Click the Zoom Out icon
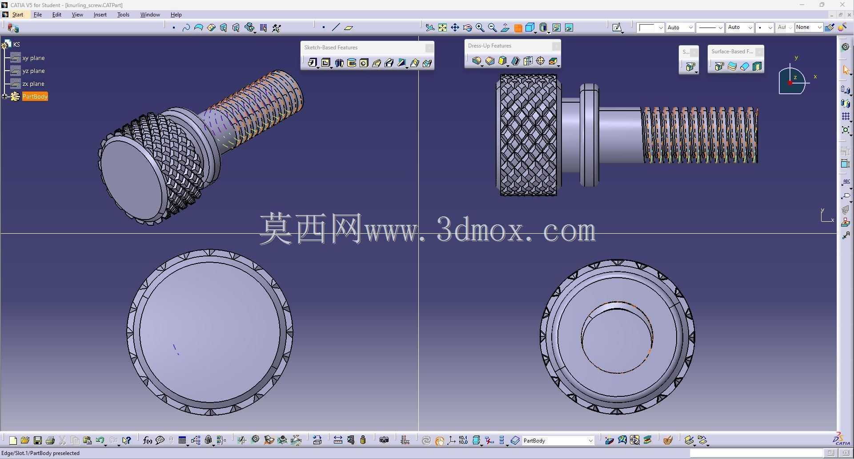 click(492, 28)
